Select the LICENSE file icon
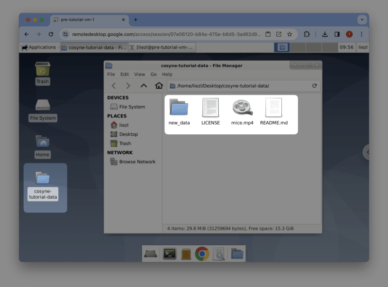Image resolution: width=388 pixels, height=287 pixels. click(x=210, y=108)
